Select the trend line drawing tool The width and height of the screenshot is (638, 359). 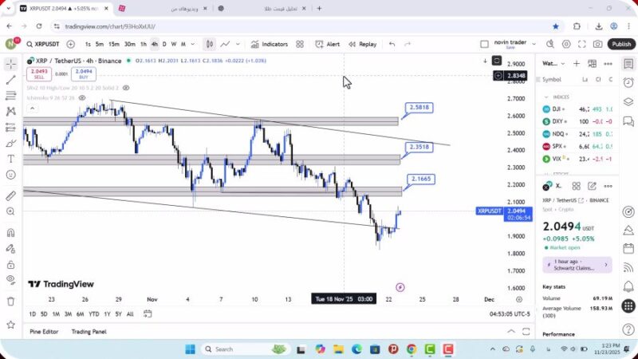coord(10,80)
